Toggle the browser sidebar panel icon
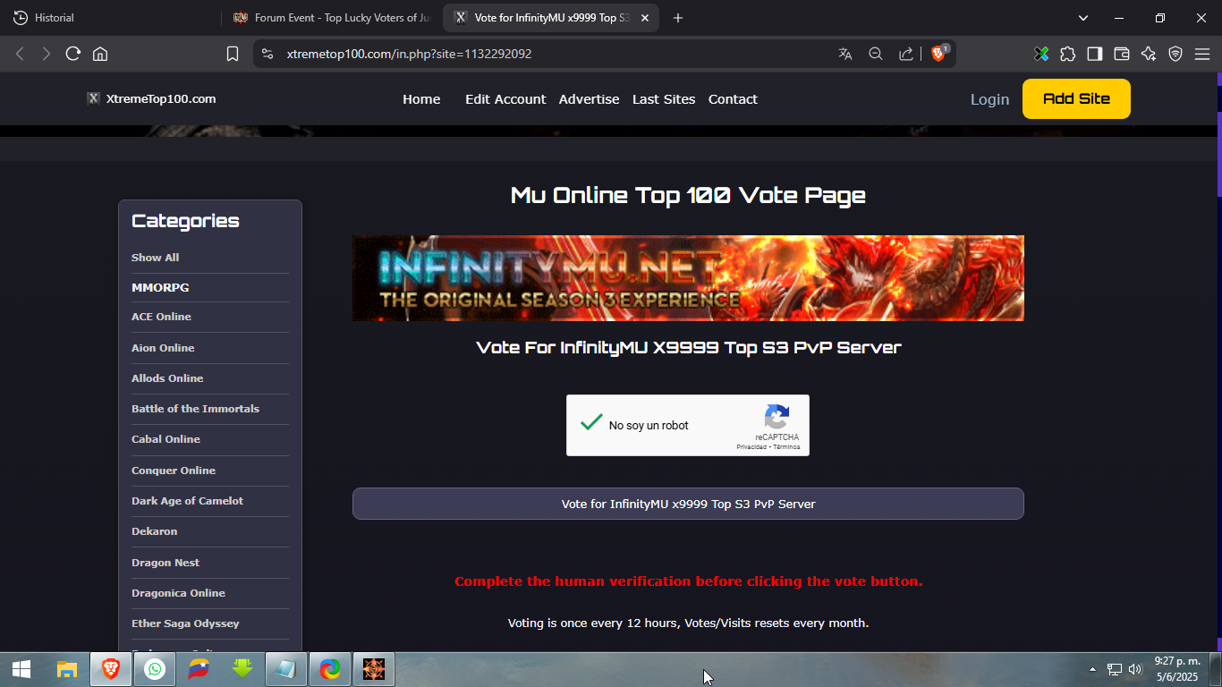 [1095, 54]
